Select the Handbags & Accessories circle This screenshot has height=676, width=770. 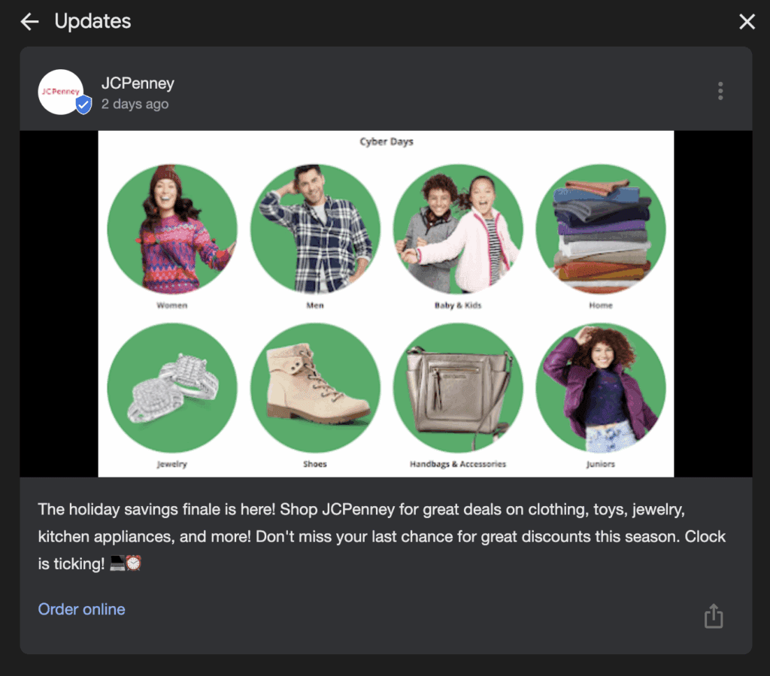point(457,387)
